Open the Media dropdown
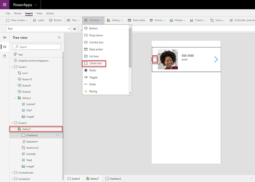This screenshot has height=182, width=255. (x=177, y=20)
